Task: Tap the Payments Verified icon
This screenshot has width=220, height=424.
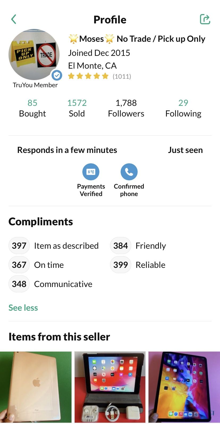Action: [x=91, y=172]
